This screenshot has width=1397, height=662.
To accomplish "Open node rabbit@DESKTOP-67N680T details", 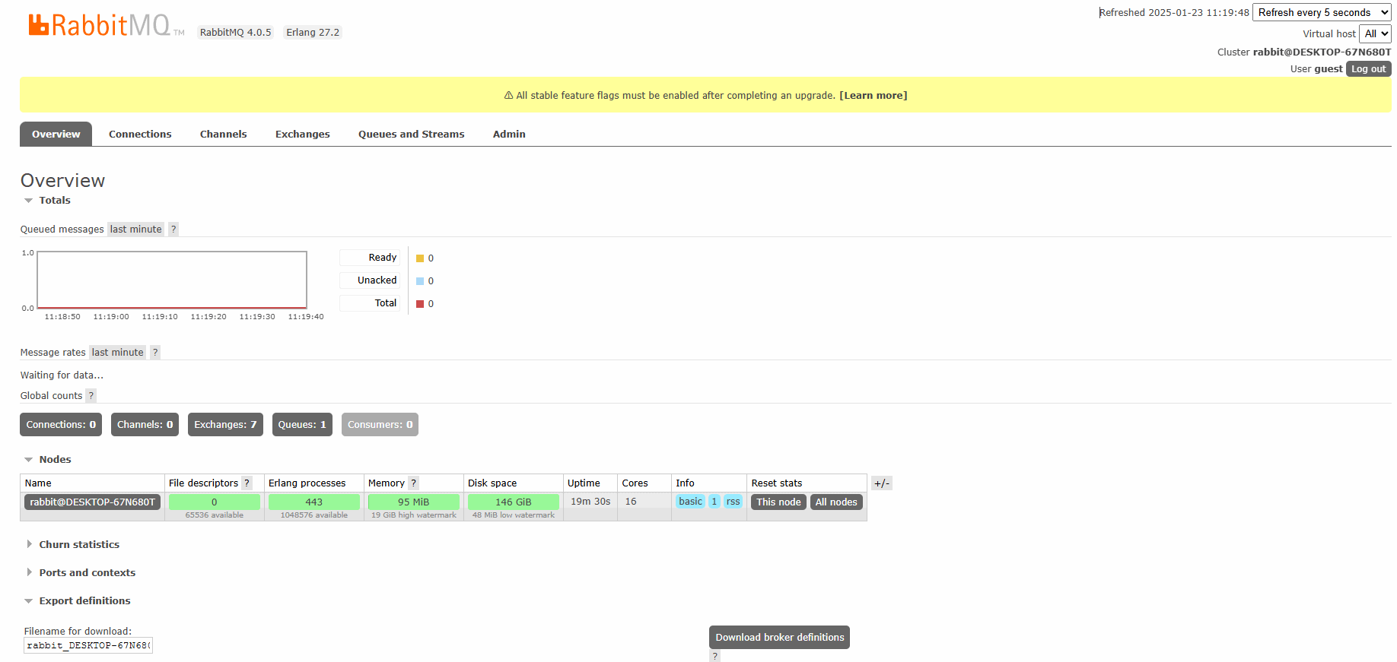I will (x=92, y=502).
